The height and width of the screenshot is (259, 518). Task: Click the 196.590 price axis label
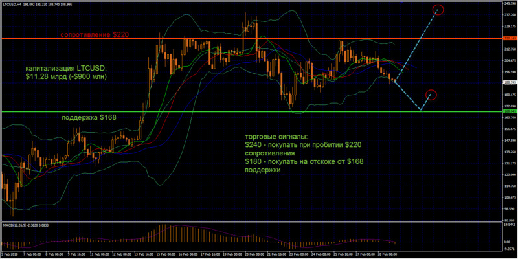click(510, 72)
